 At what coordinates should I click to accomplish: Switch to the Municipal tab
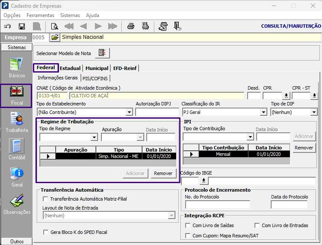pyautogui.click(x=97, y=68)
